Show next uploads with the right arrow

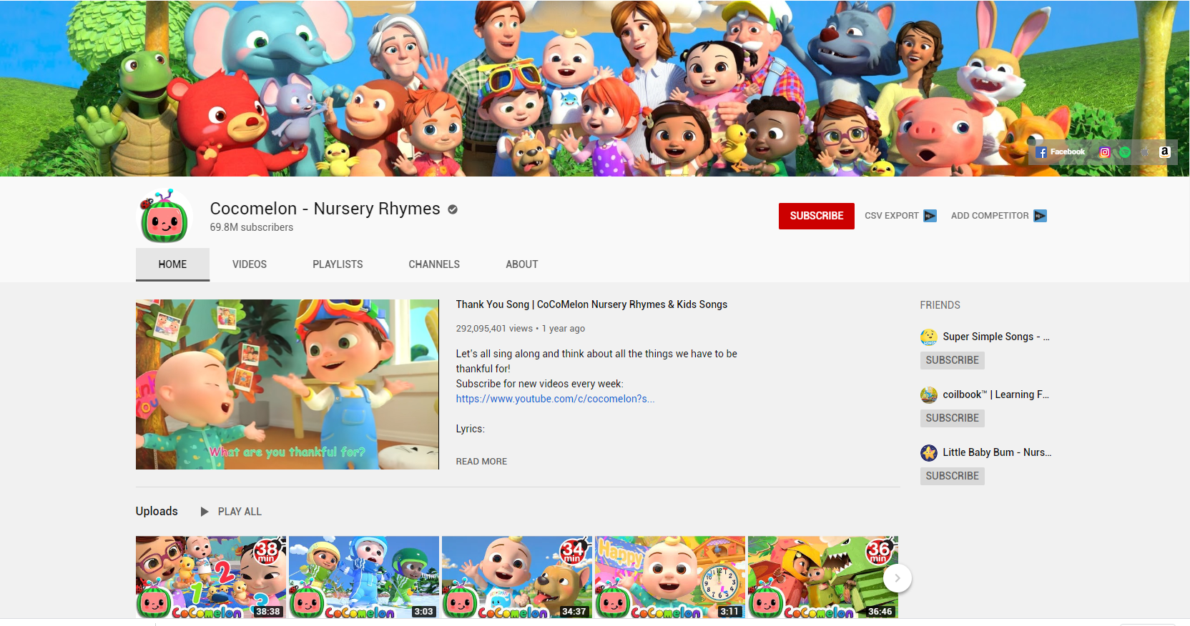pyautogui.click(x=898, y=578)
